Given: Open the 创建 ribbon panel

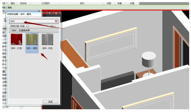Looking at the screenshot, I should [x=132, y=3].
